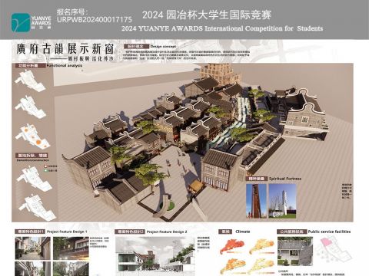Click the Project Feature Design 2 heading
The height and width of the screenshot is (276, 369).
click(167, 232)
